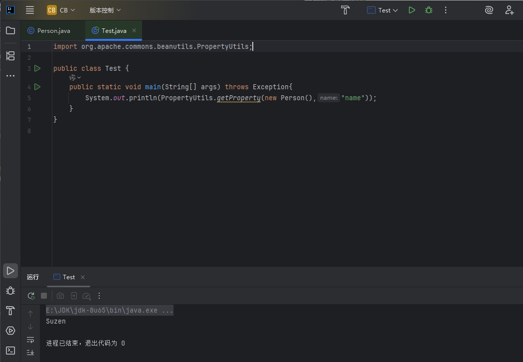Open the hamburger main menu
523x362 pixels.
30,10
